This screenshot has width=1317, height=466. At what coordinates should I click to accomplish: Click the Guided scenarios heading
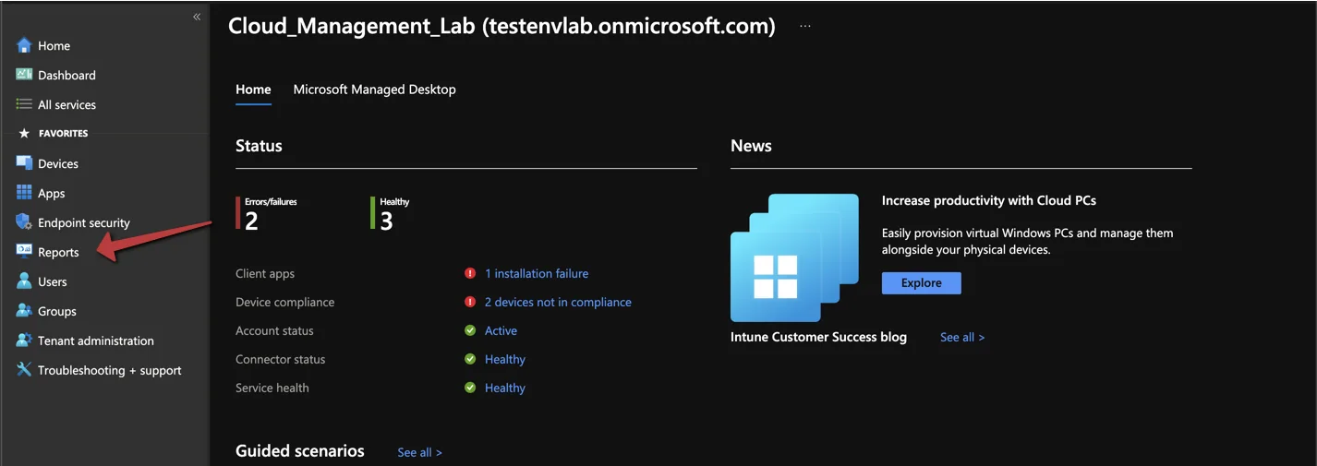pos(300,451)
